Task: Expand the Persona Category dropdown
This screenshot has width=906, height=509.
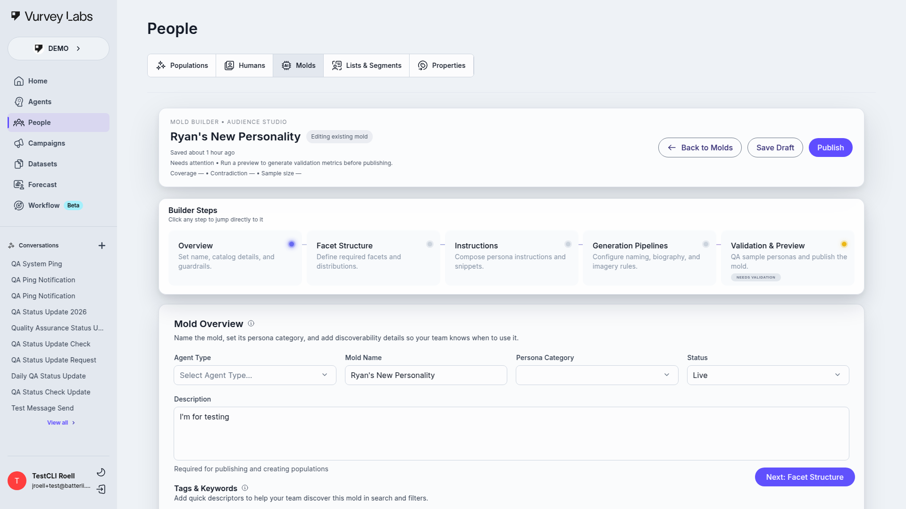Action: tap(596, 375)
